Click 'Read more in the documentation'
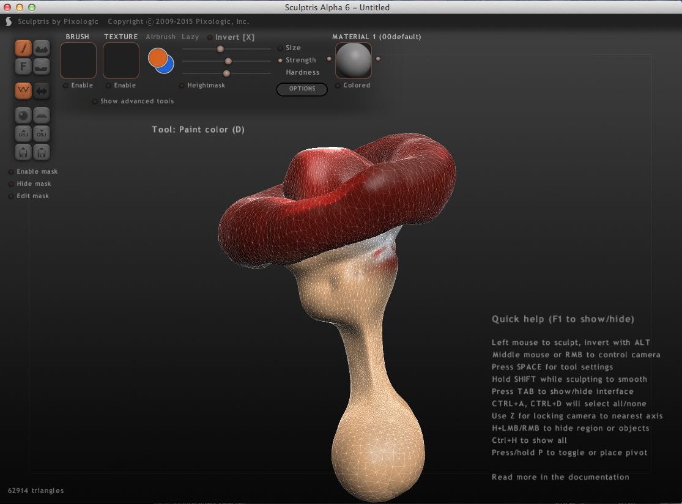 tap(560, 477)
